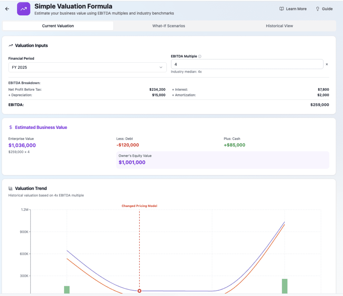Clear the EBITDA Multiple with the × button
This screenshot has height=296, width=343.
click(327, 64)
